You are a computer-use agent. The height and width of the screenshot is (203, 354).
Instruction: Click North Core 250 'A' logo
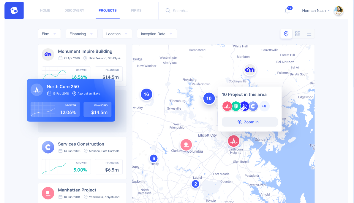[x=37, y=90]
